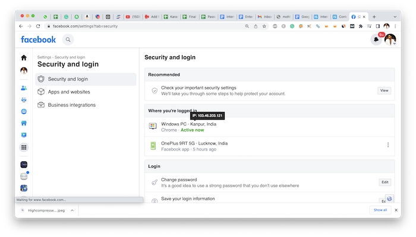This screenshot has width=416, height=237.
Task: Open account menu via top-right profile picture
Action: 390,40
